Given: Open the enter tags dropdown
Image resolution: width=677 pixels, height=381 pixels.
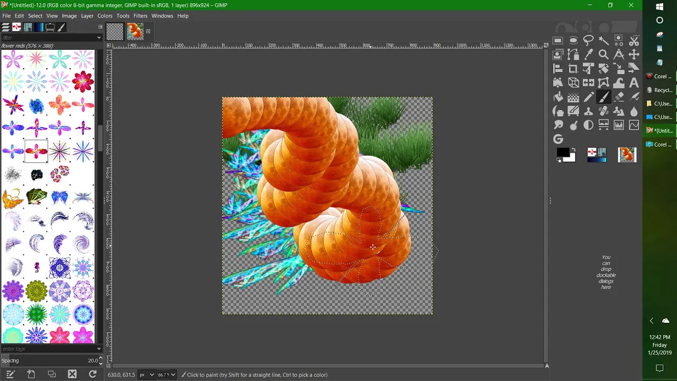Looking at the screenshot, I should [x=98, y=349].
